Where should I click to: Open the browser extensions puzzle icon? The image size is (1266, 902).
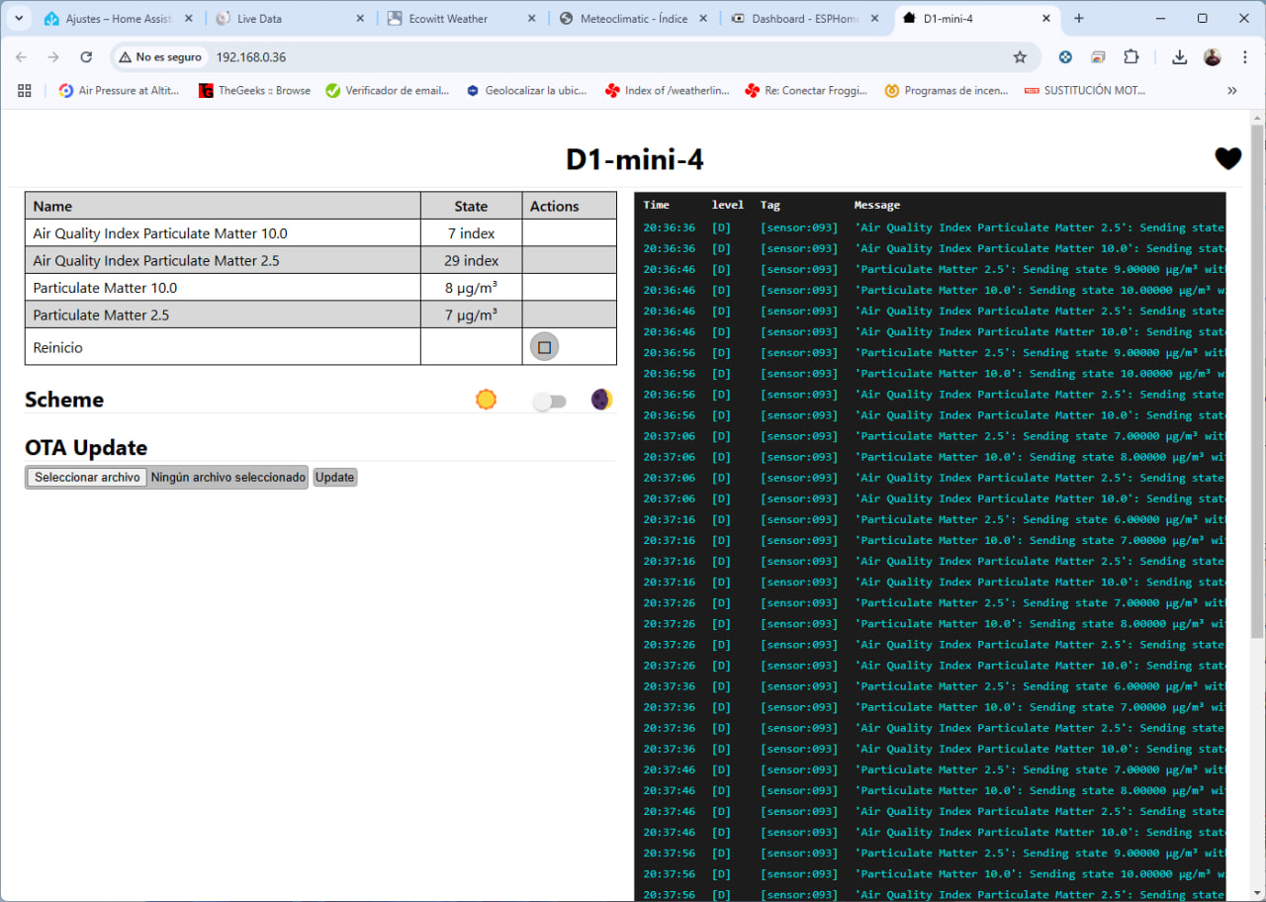pyautogui.click(x=1131, y=57)
